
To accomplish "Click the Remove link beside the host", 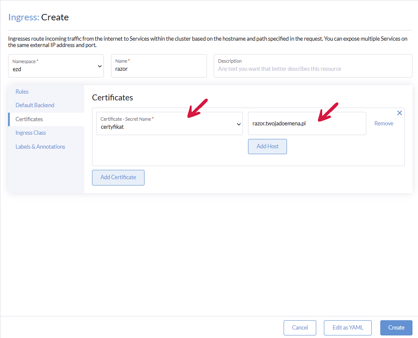I will click(x=384, y=123).
